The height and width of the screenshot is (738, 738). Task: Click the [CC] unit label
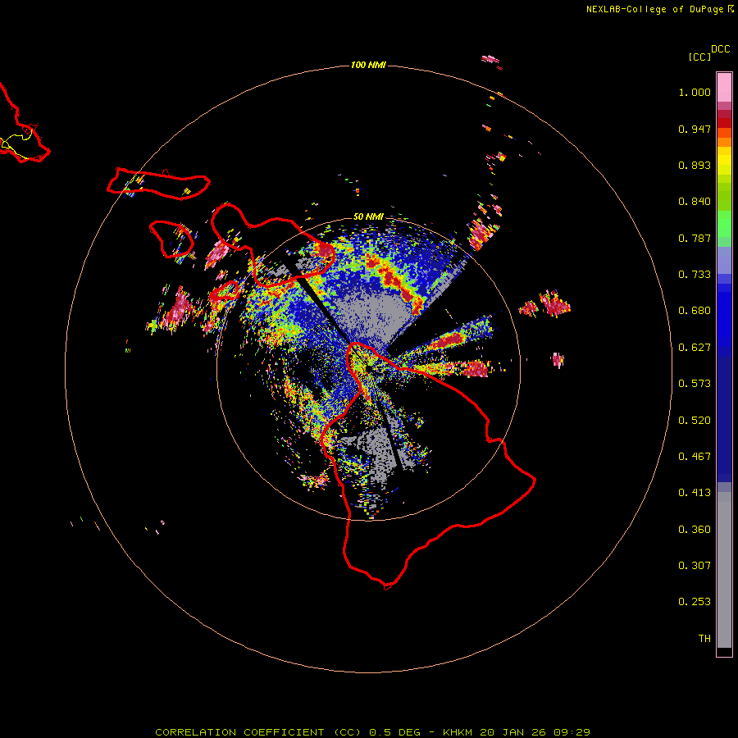pyautogui.click(x=700, y=57)
